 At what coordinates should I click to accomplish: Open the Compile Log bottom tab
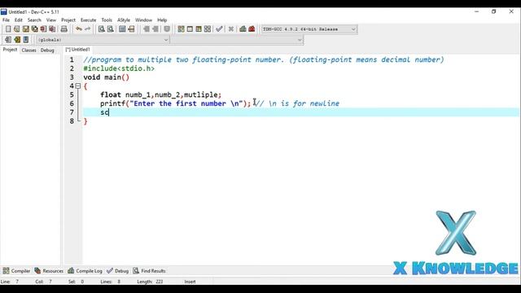tap(85, 271)
